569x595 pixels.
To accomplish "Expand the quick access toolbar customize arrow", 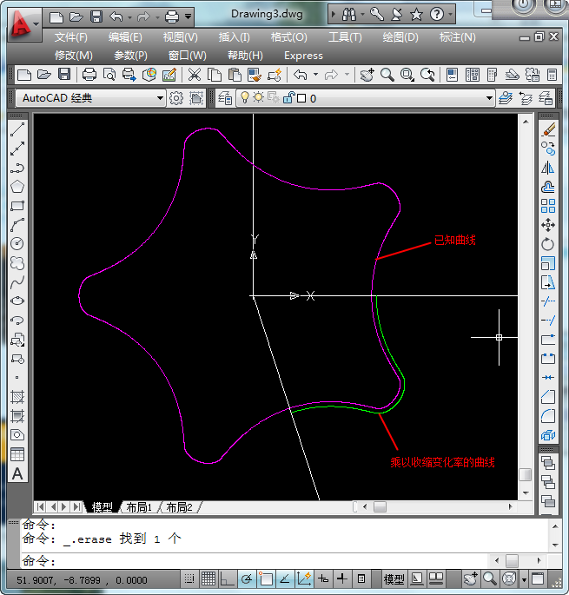I will click(x=188, y=17).
